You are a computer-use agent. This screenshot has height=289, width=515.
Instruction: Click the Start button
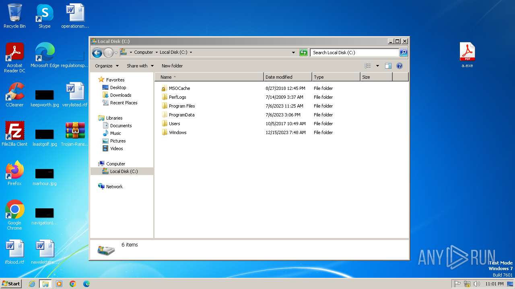11,283
